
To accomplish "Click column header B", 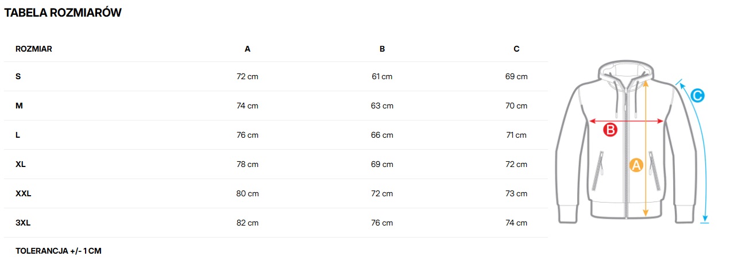I will (383, 49).
